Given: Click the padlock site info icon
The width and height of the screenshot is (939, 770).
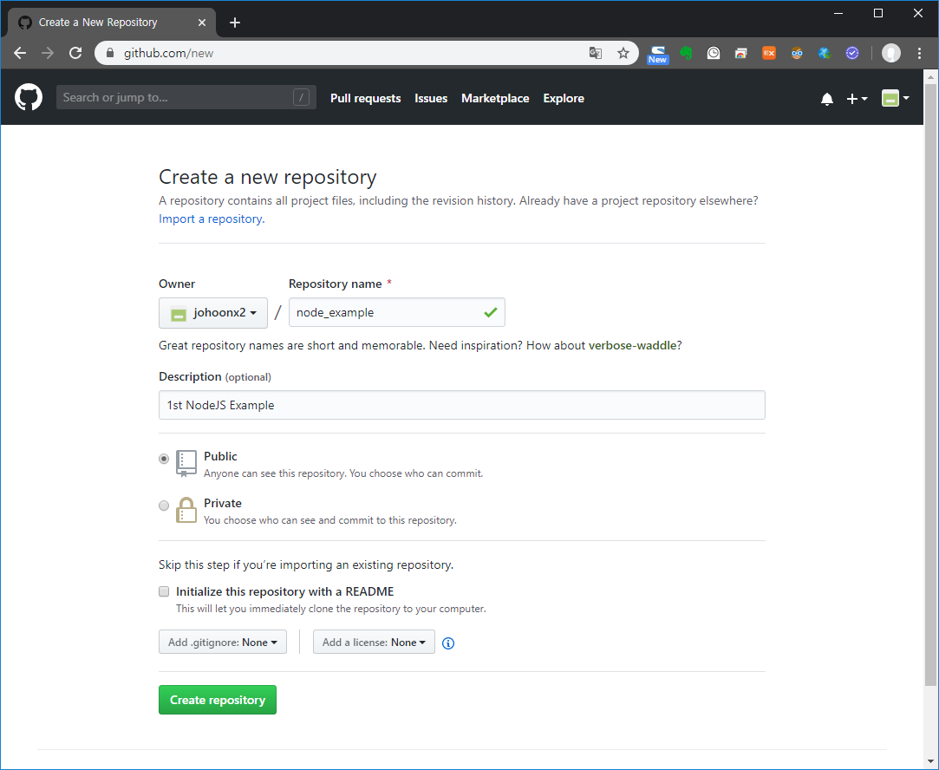Looking at the screenshot, I should click(x=109, y=53).
